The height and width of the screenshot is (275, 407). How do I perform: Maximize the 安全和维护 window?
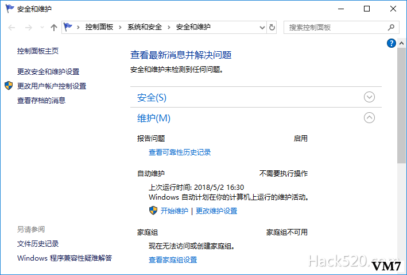point(366,9)
